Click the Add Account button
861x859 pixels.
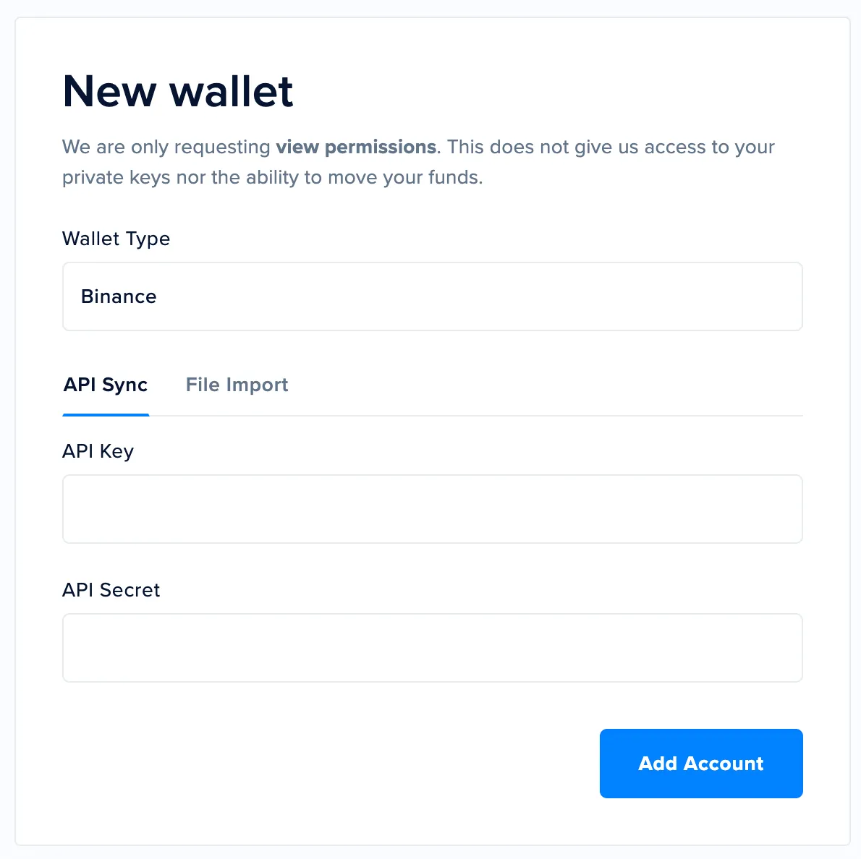click(x=700, y=763)
